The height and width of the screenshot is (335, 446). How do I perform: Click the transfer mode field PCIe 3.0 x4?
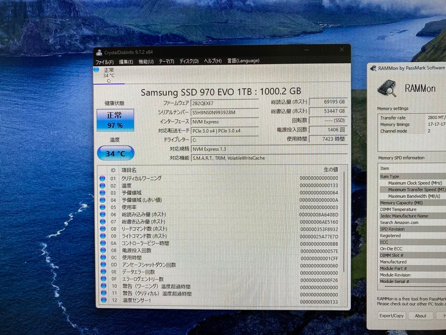pyautogui.click(x=224, y=131)
